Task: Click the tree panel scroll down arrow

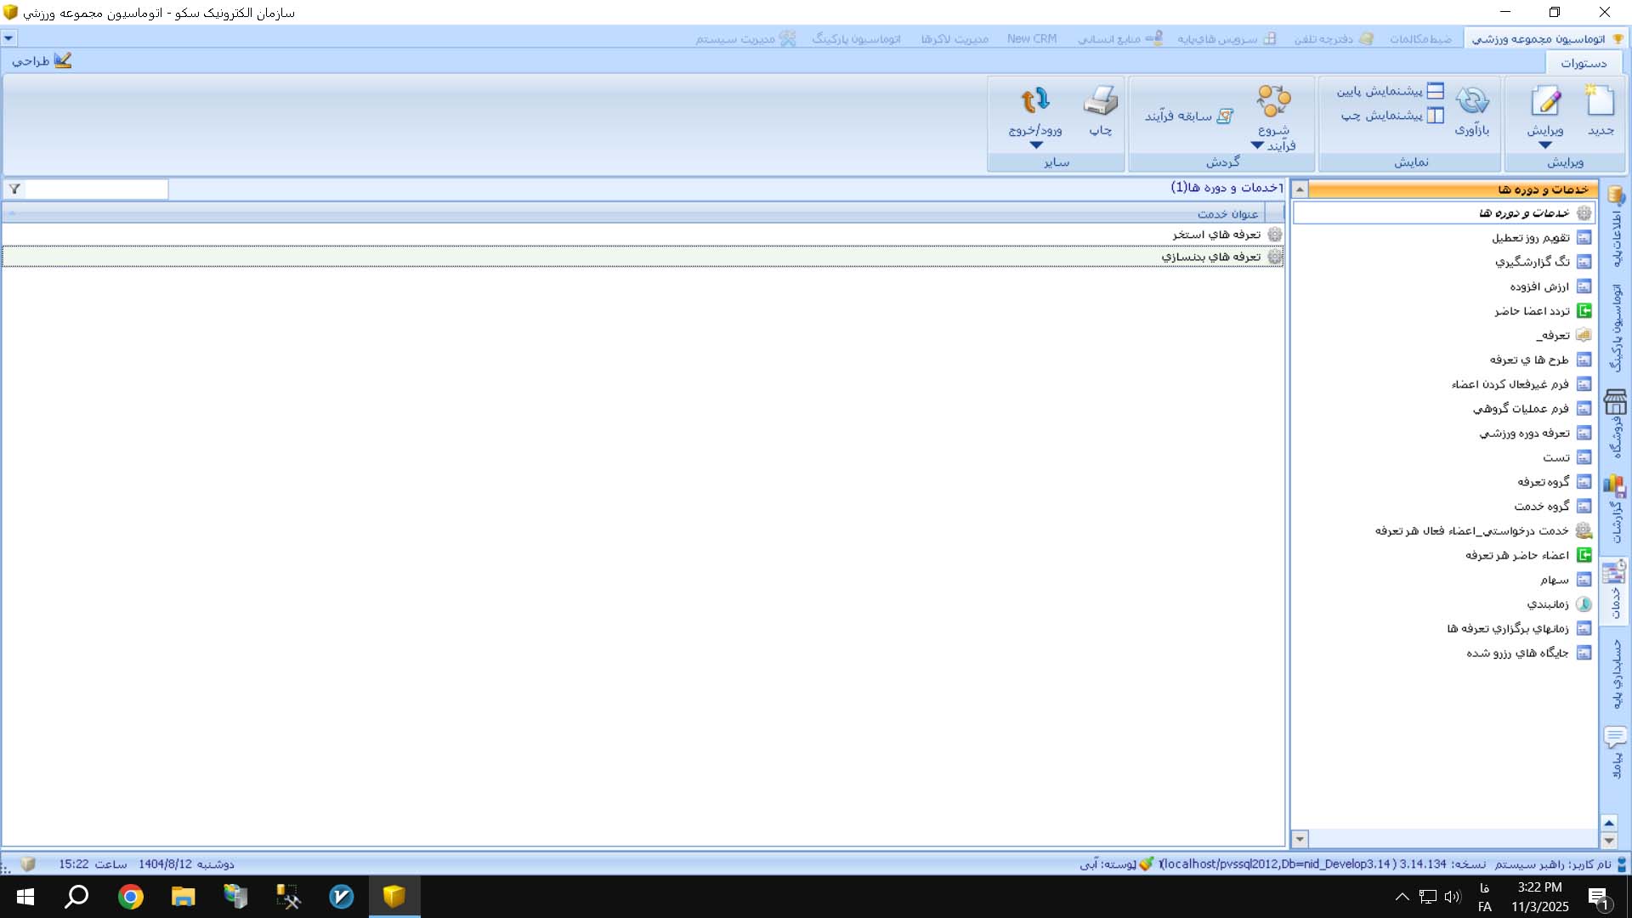Action: (1300, 839)
